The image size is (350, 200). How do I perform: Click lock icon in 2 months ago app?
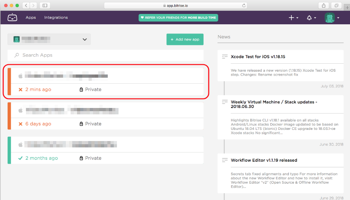[81, 158]
